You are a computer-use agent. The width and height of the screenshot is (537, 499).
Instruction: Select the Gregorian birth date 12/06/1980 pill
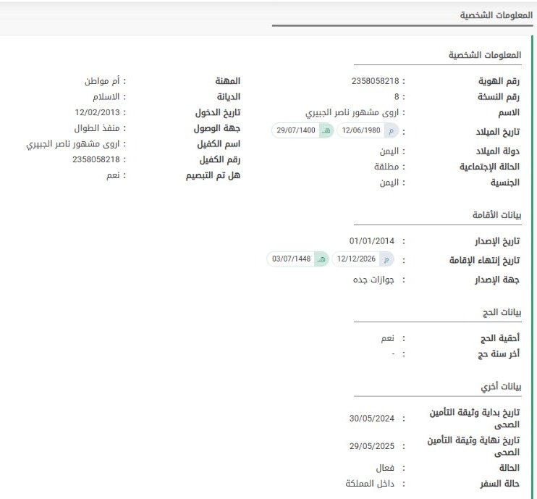point(360,130)
